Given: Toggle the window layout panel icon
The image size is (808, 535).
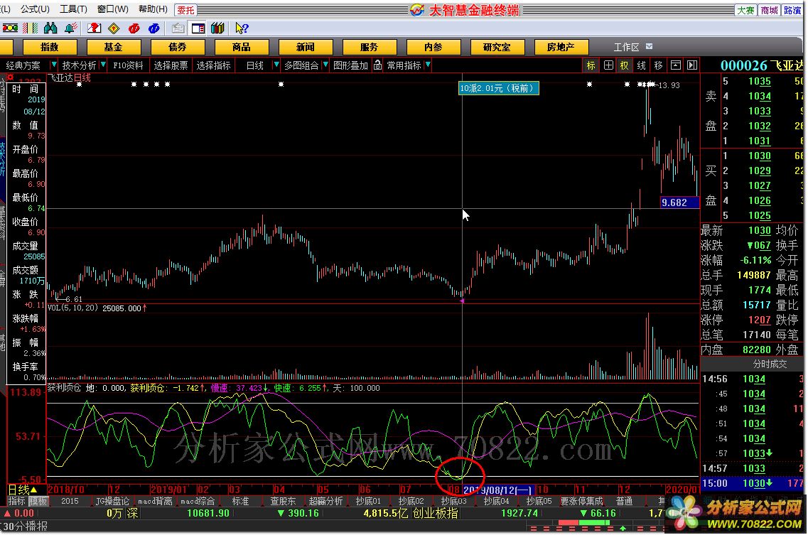Looking at the screenshot, I should (198, 28).
